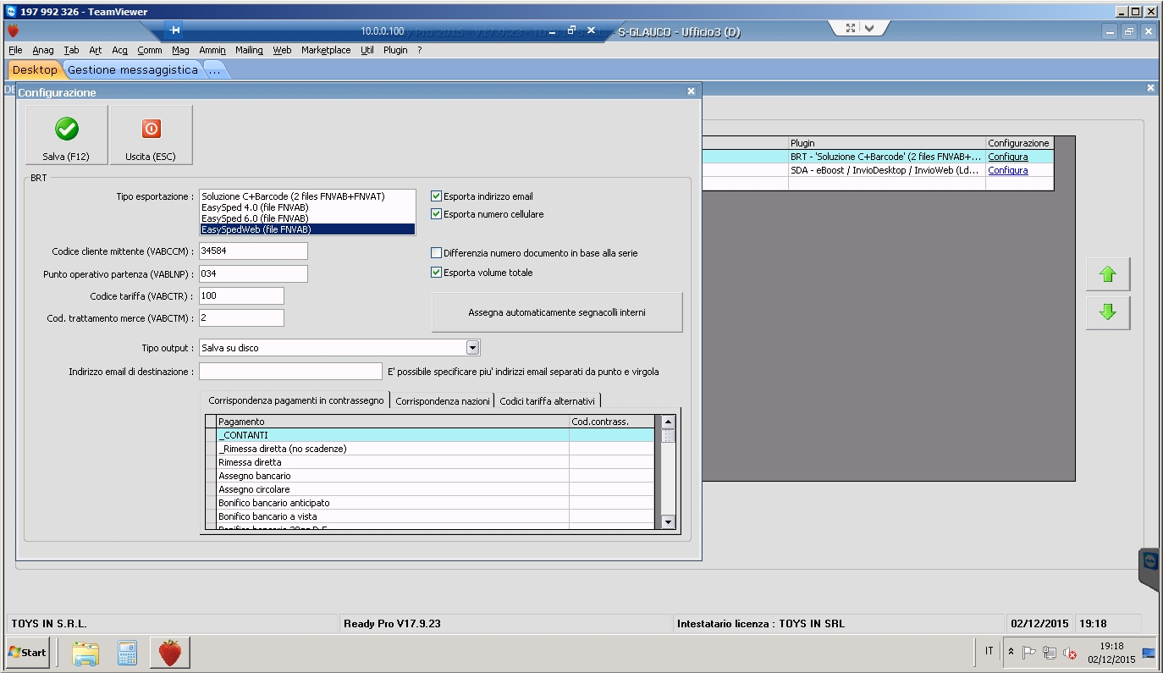Click the Action Center flag tray icon
Viewport: 1163px width, 673px height.
tap(1029, 652)
